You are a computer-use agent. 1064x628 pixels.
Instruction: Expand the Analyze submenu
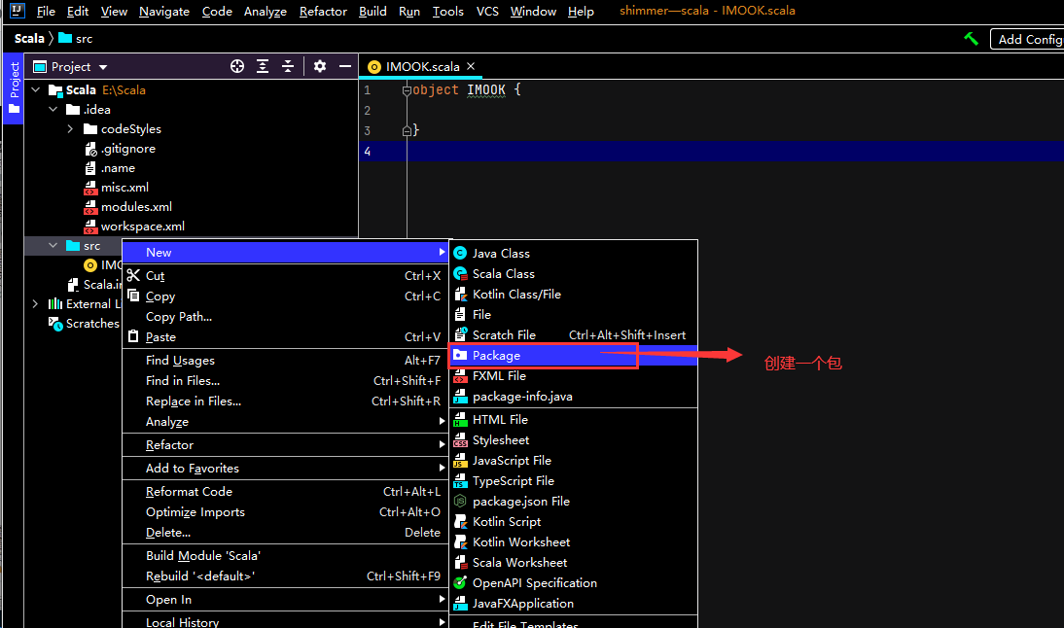(x=284, y=421)
